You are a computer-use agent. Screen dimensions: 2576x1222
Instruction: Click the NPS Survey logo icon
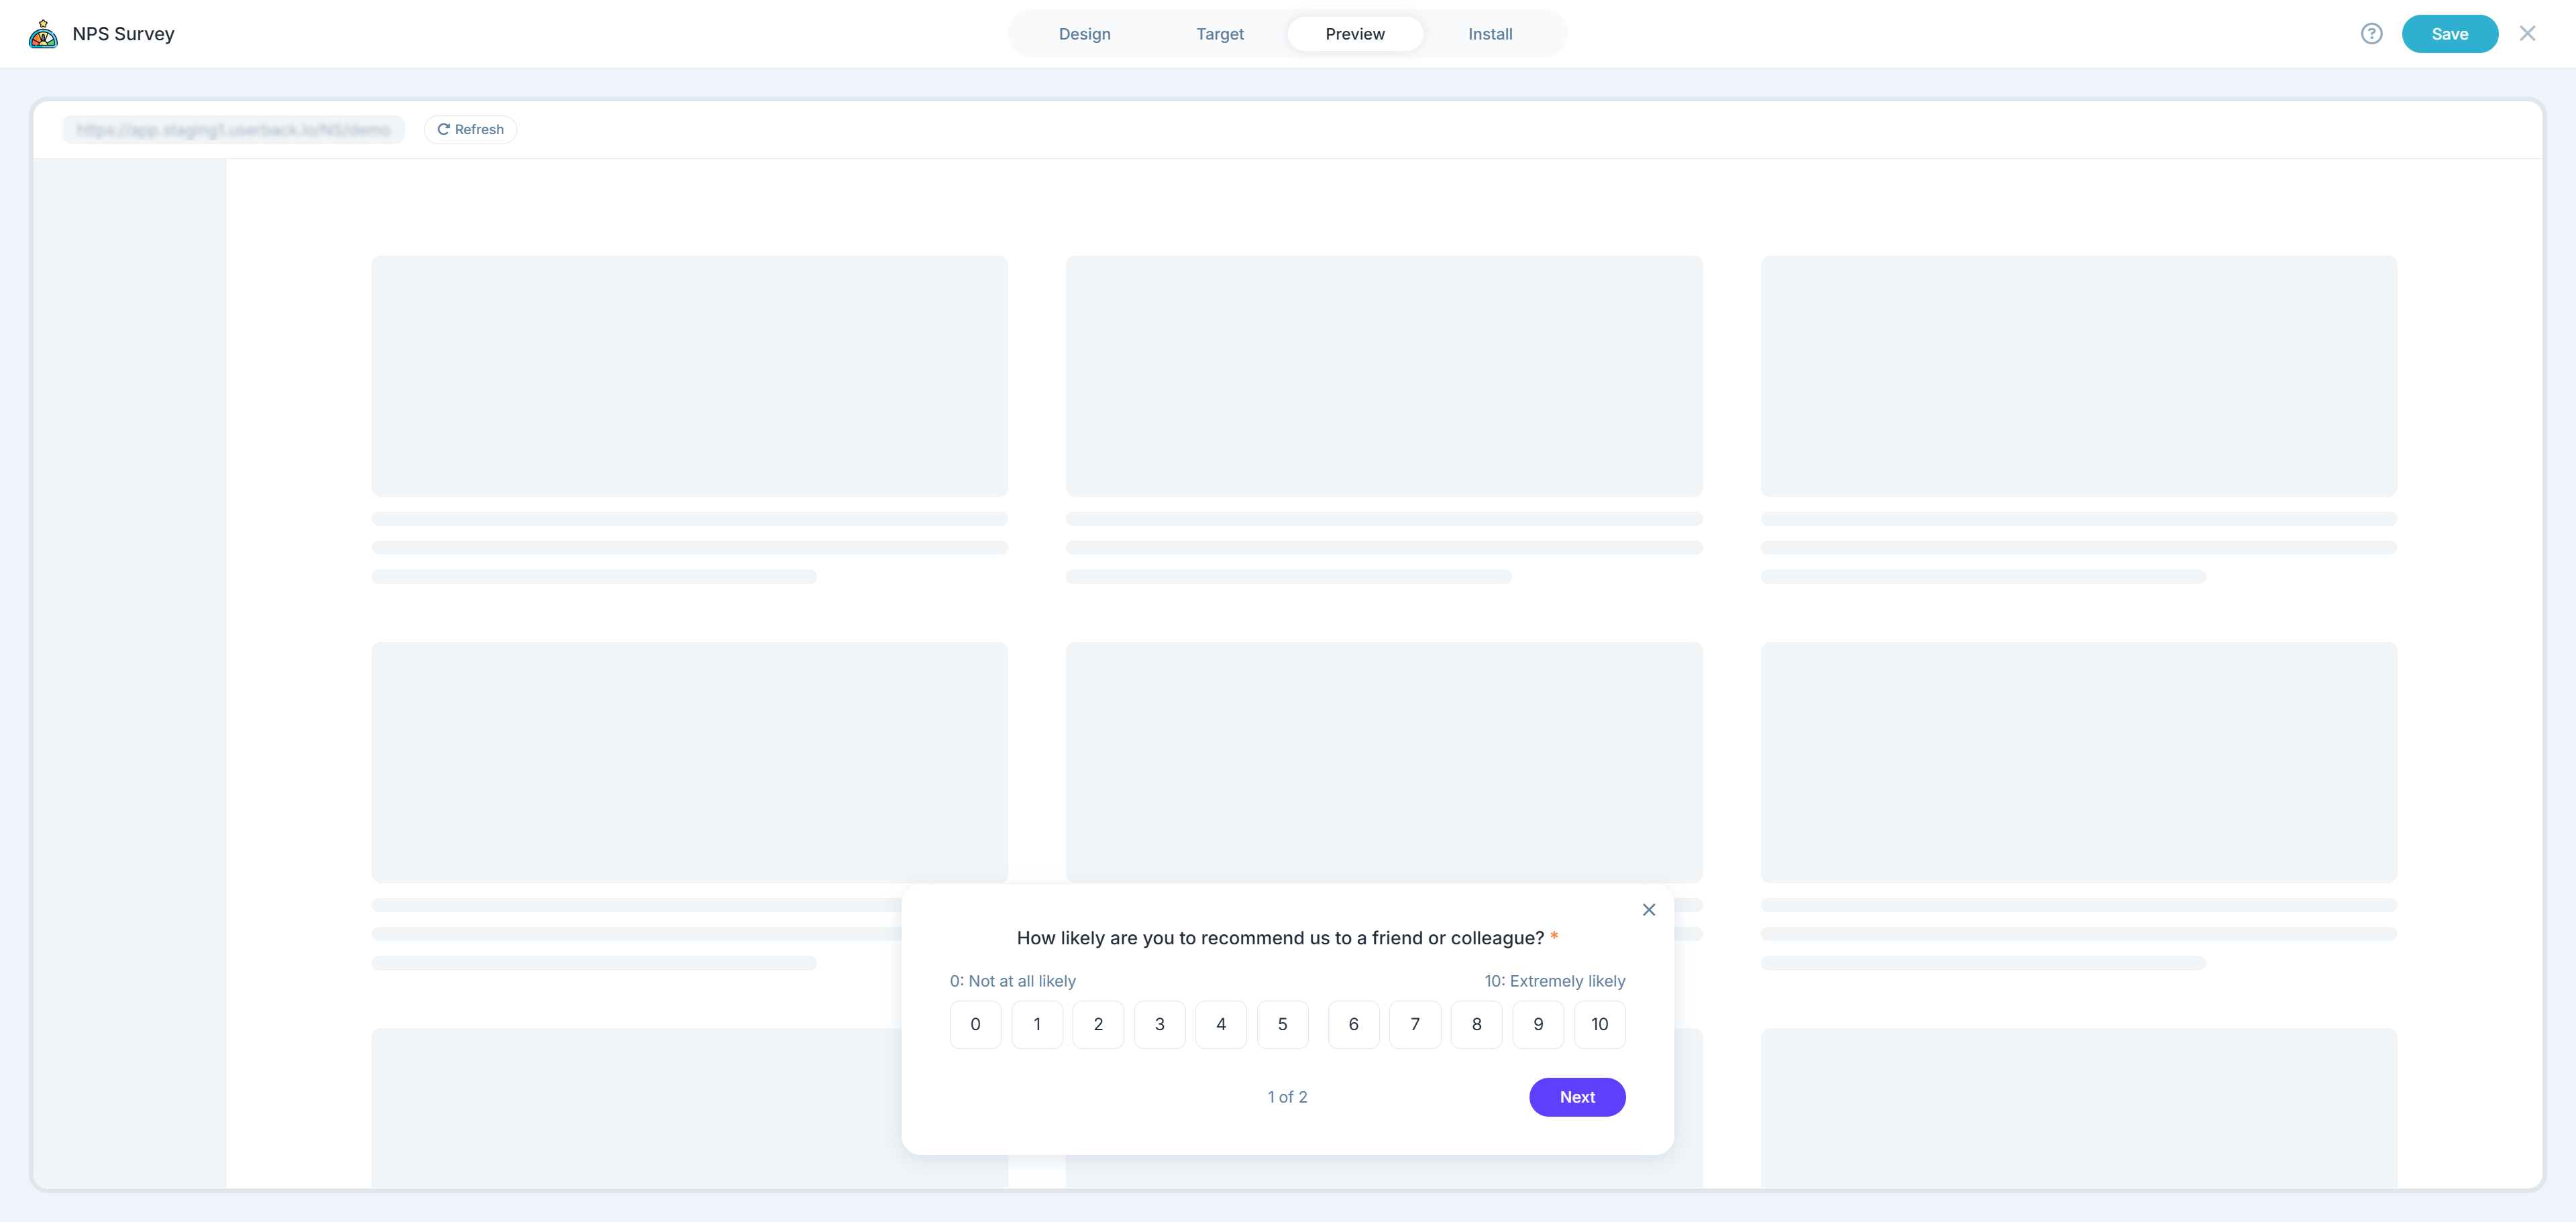pyautogui.click(x=43, y=34)
